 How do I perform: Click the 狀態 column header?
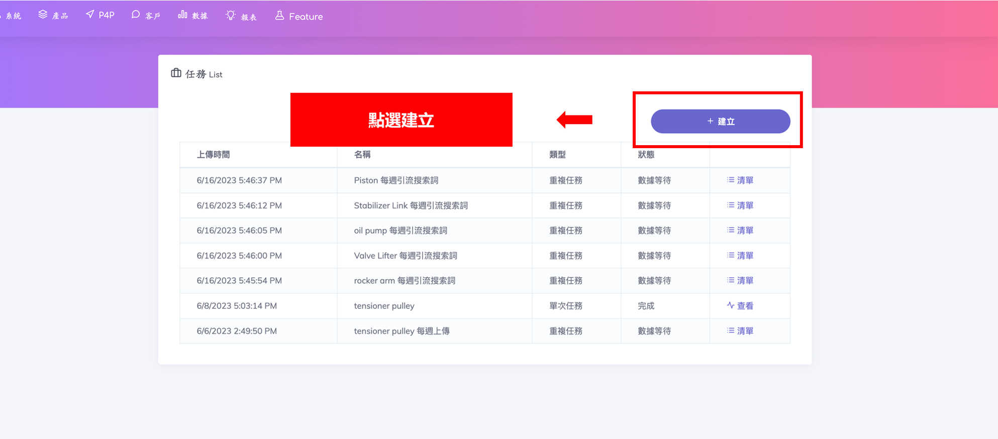coord(646,155)
